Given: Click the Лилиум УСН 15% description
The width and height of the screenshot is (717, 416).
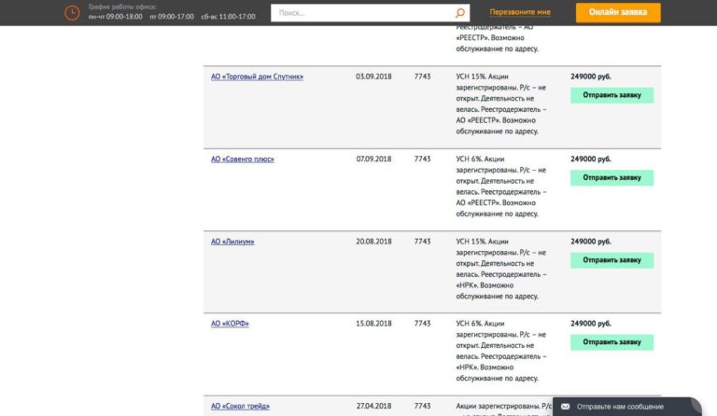Looking at the screenshot, I should [501, 269].
